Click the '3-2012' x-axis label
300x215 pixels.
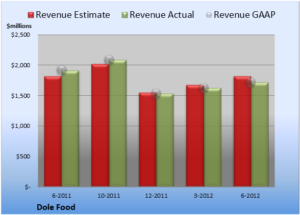click(x=204, y=196)
